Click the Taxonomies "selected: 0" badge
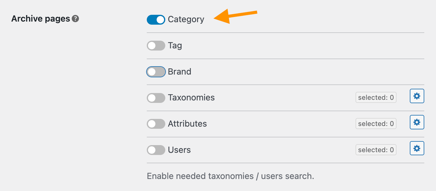 tap(376, 98)
